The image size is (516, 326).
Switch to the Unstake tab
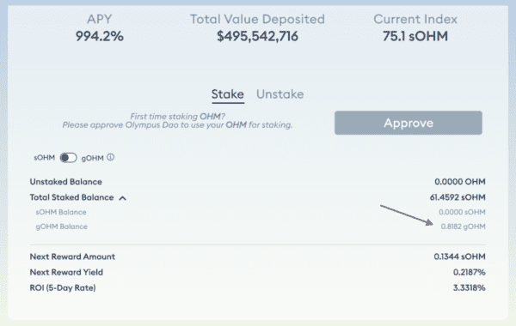click(280, 94)
